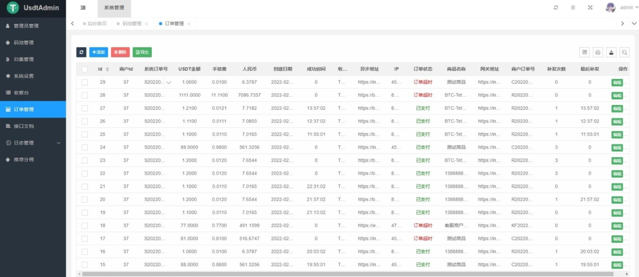Toggle fullscreen using the arrows icon

tap(590, 8)
